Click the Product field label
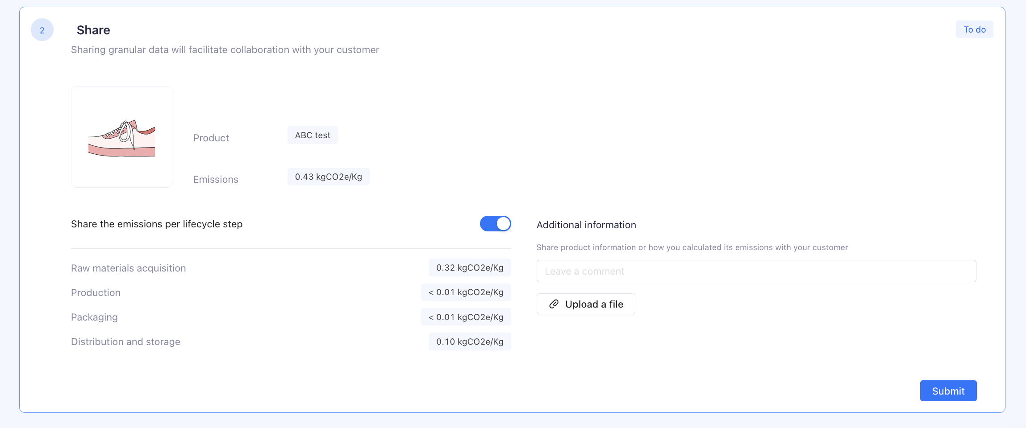This screenshot has height=428, width=1026. tap(211, 138)
